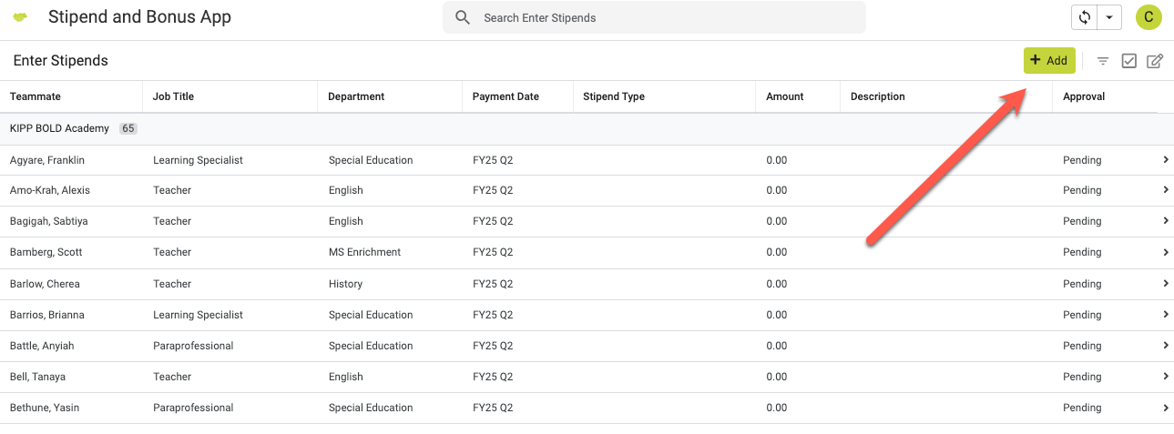Screen dimensions: 1174x434
Task: Click the green app logo icon
Action: tap(20, 18)
